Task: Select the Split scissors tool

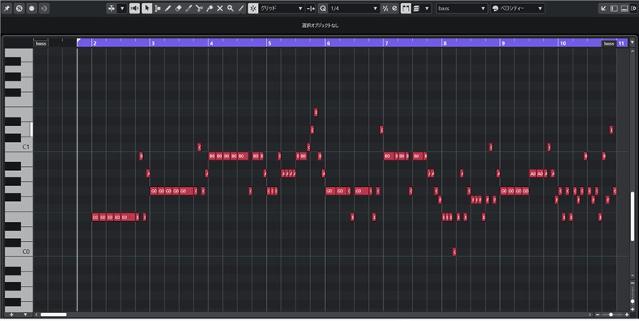Action: (x=199, y=8)
